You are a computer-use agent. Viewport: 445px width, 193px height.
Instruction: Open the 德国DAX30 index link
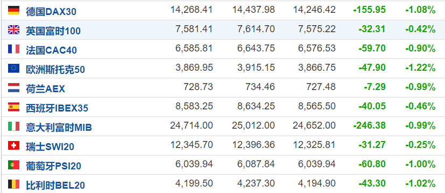tap(51, 12)
